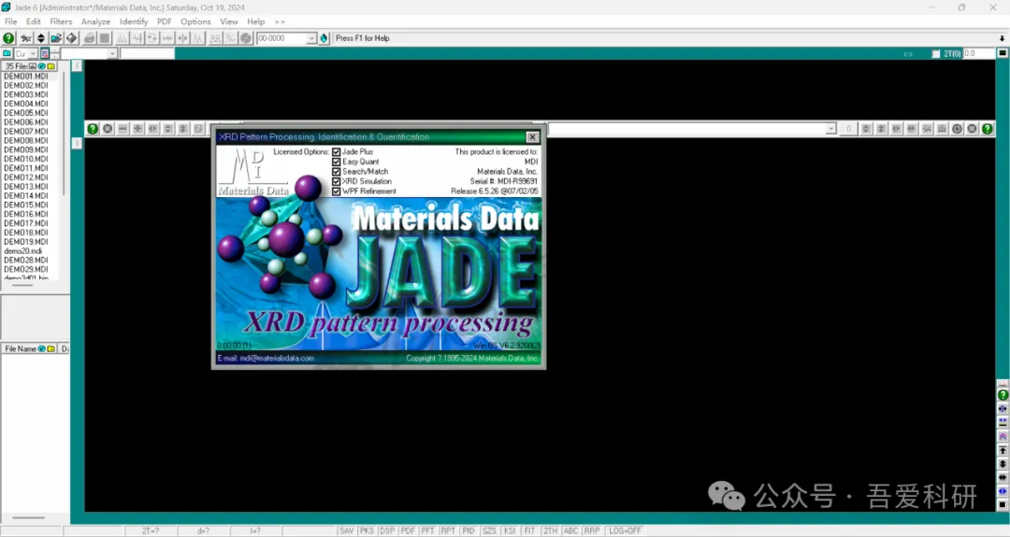Click the grayed printer icon
The image size is (1010, 537).
[x=89, y=38]
